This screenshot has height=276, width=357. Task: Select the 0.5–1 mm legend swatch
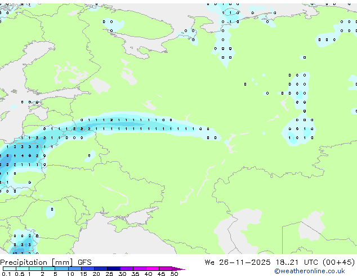pos(23,269)
